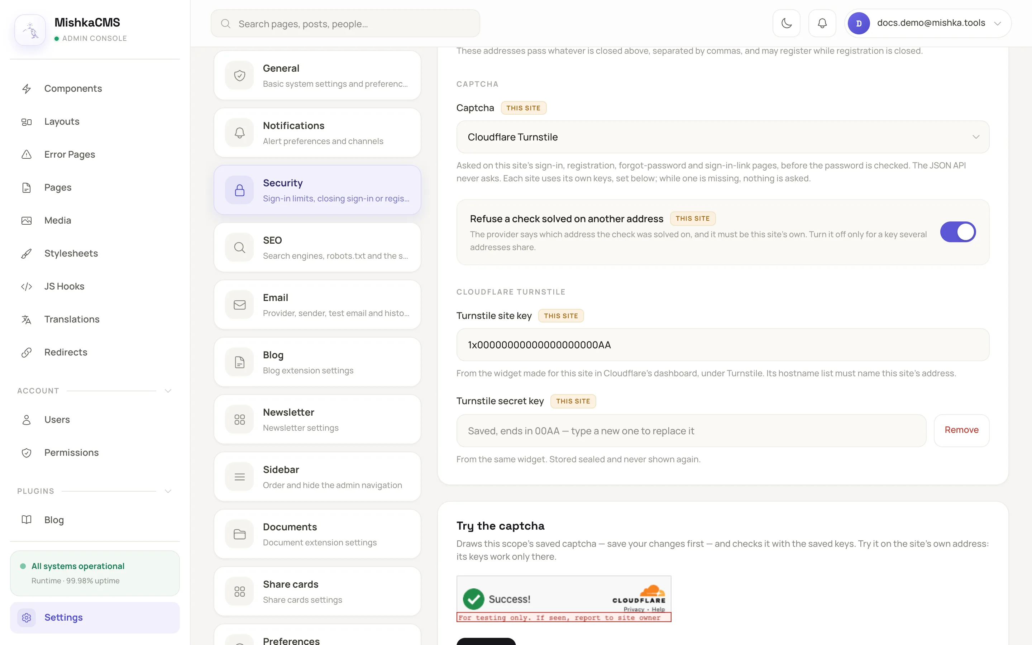Click the Error Pages warning icon
Image resolution: width=1032 pixels, height=645 pixels.
point(27,154)
